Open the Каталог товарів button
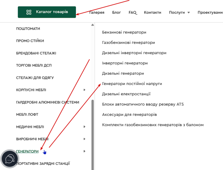The height and width of the screenshot is (170, 223). [x=47, y=12]
